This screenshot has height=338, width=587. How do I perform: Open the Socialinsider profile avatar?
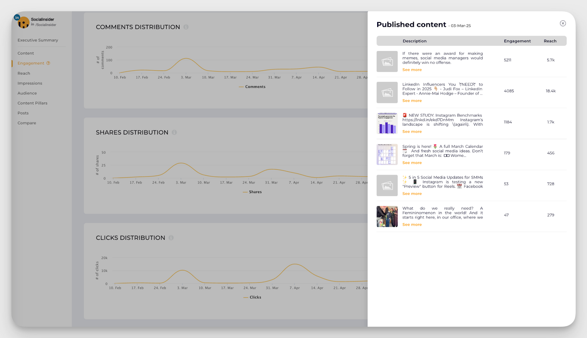[x=23, y=22]
